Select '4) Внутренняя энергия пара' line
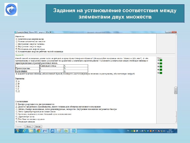 click(28, 46)
